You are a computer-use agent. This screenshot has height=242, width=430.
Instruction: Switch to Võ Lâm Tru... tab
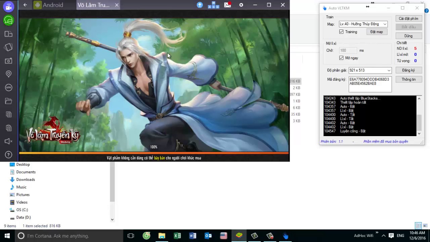pos(93,5)
